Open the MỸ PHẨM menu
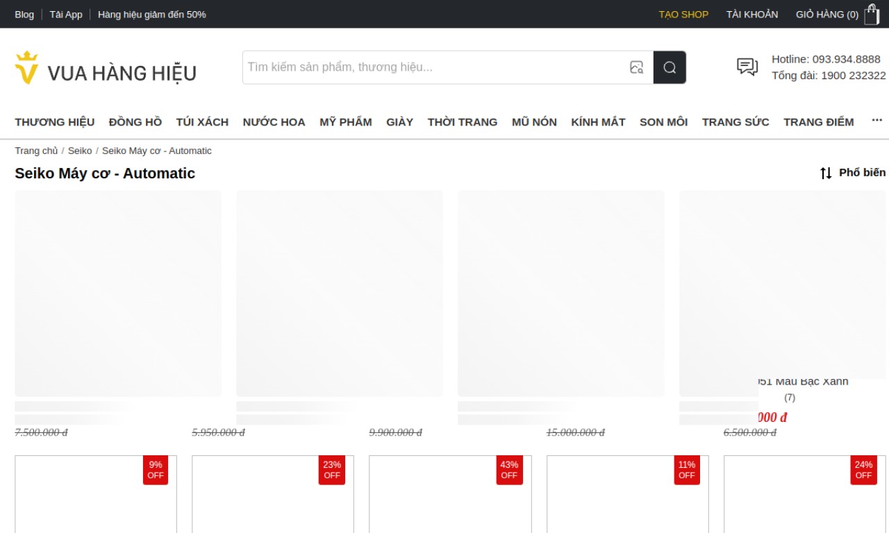 pos(346,122)
